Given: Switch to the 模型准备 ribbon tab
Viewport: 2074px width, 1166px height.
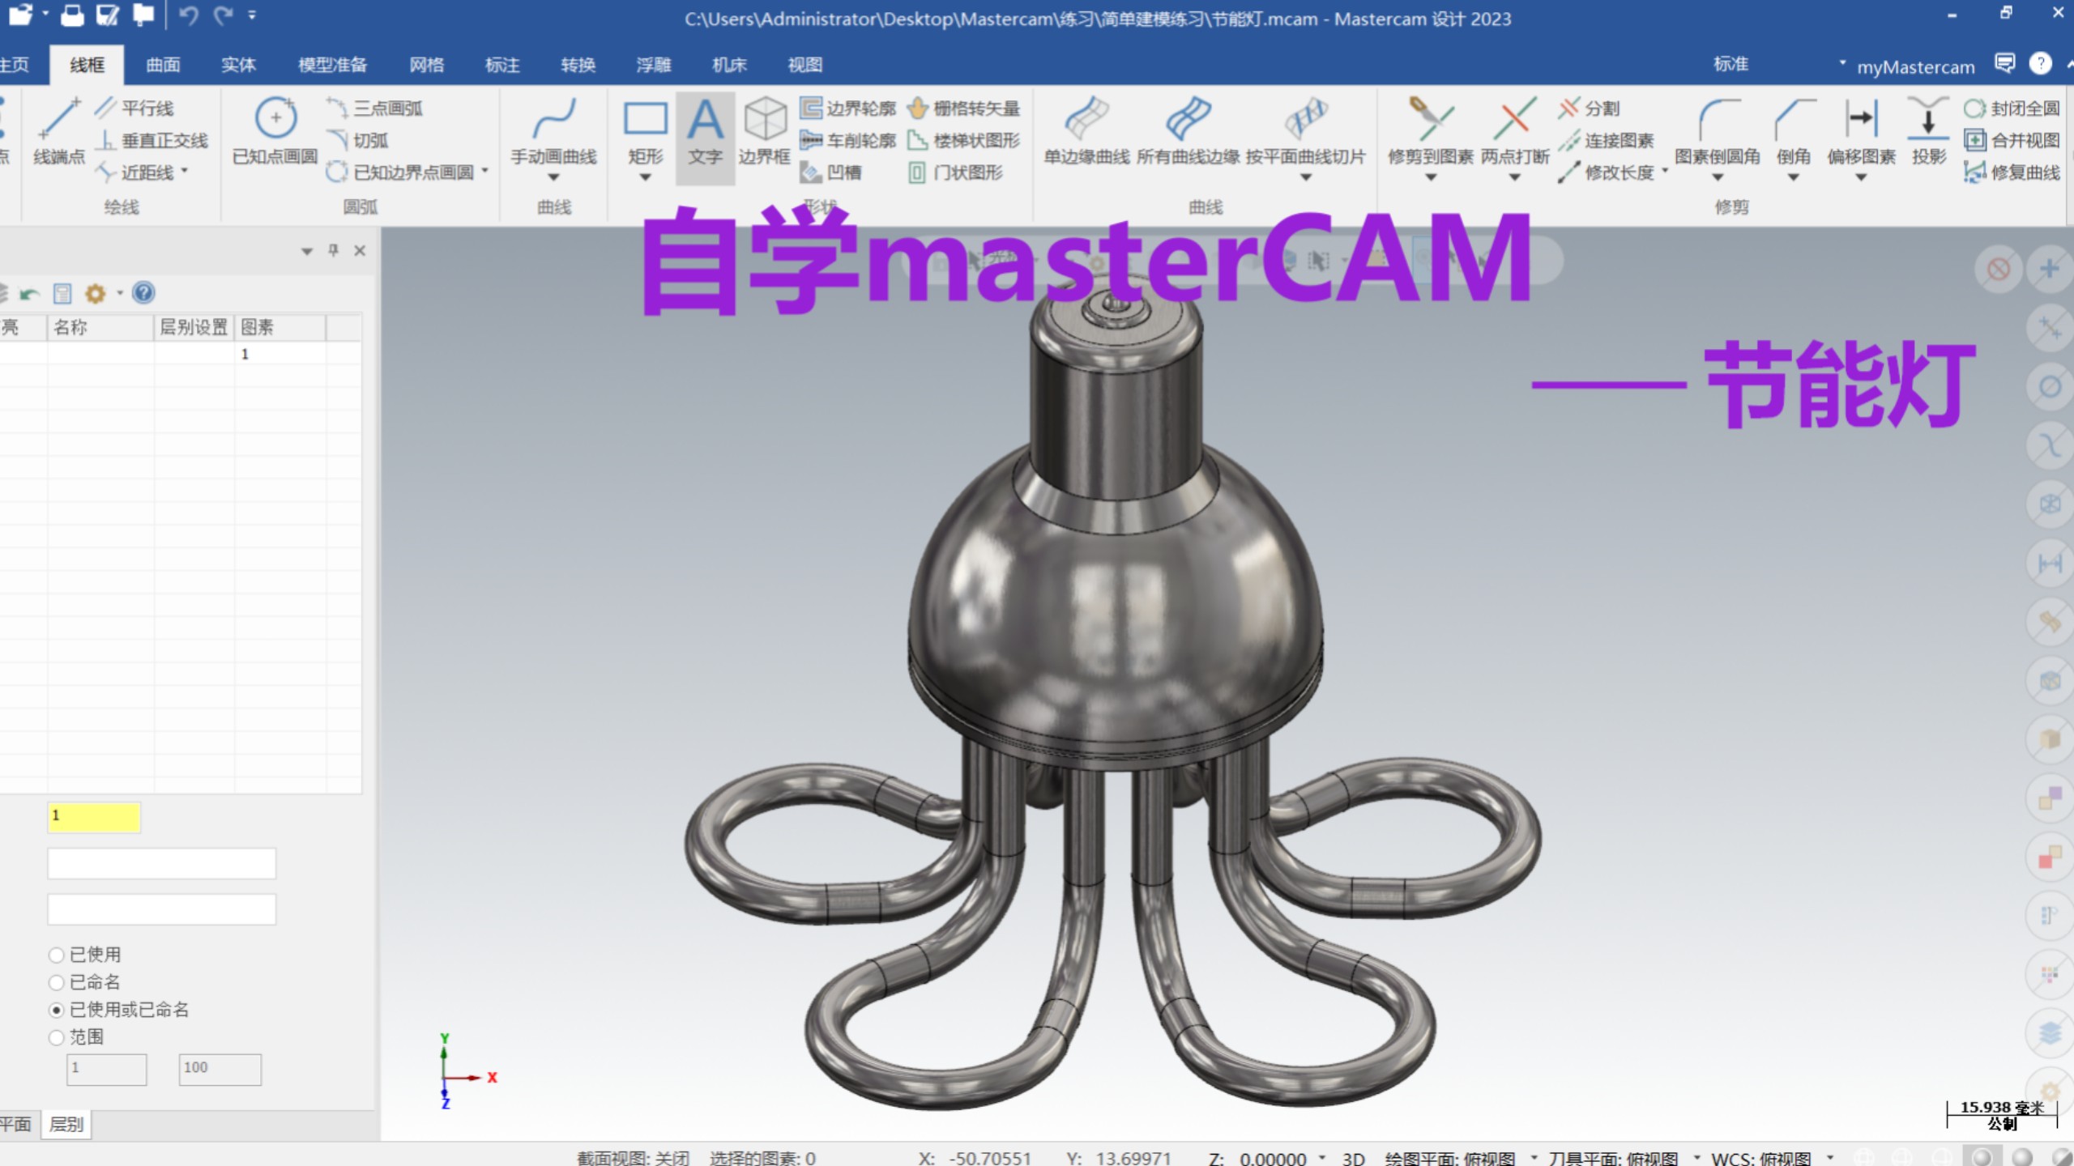Looking at the screenshot, I should click(x=332, y=65).
